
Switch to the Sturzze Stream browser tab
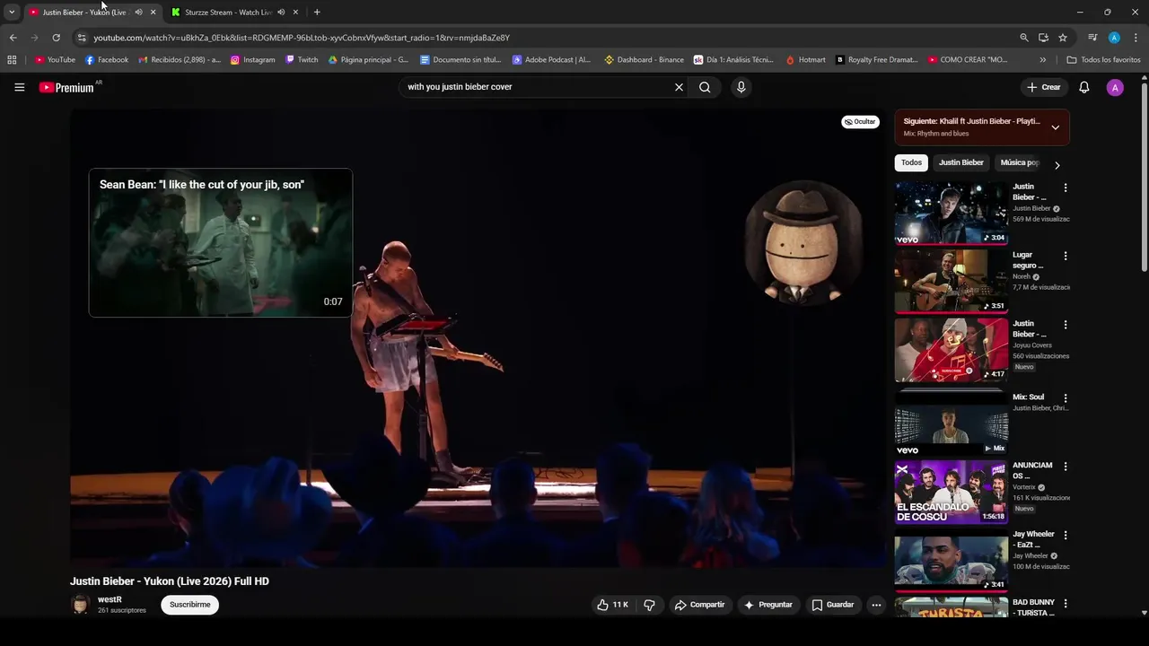click(228, 12)
